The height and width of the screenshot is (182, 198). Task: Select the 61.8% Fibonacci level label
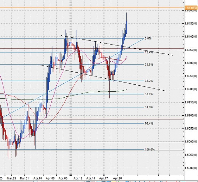coord(149,107)
